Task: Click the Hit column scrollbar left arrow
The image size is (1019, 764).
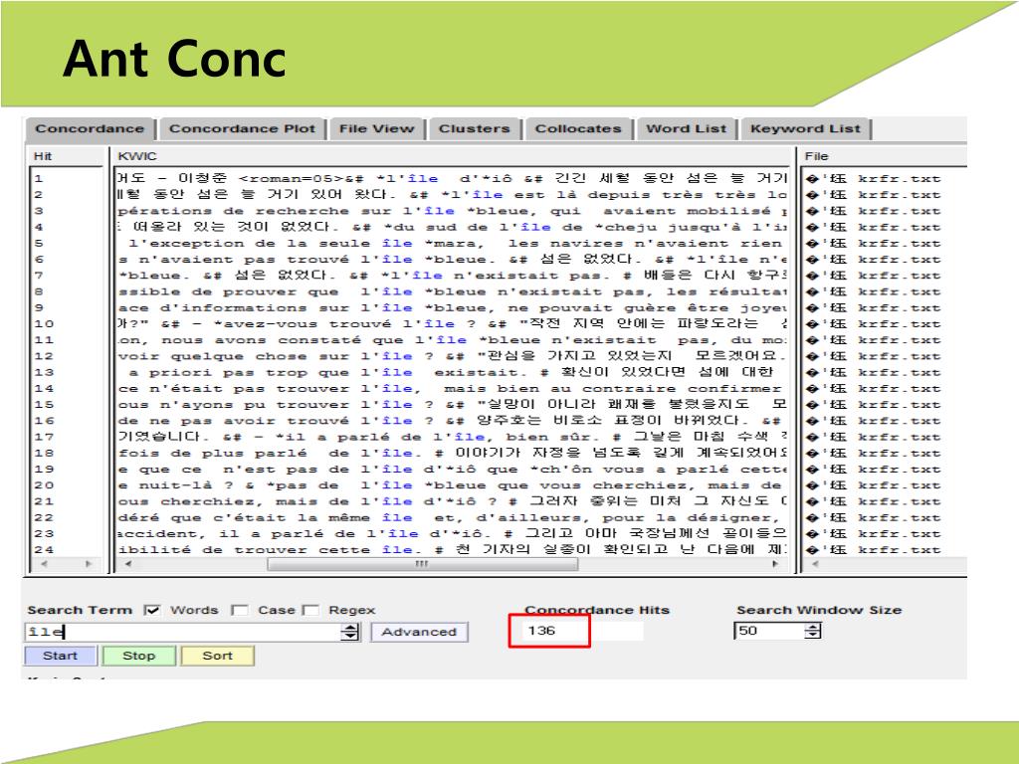Action: (44, 564)
